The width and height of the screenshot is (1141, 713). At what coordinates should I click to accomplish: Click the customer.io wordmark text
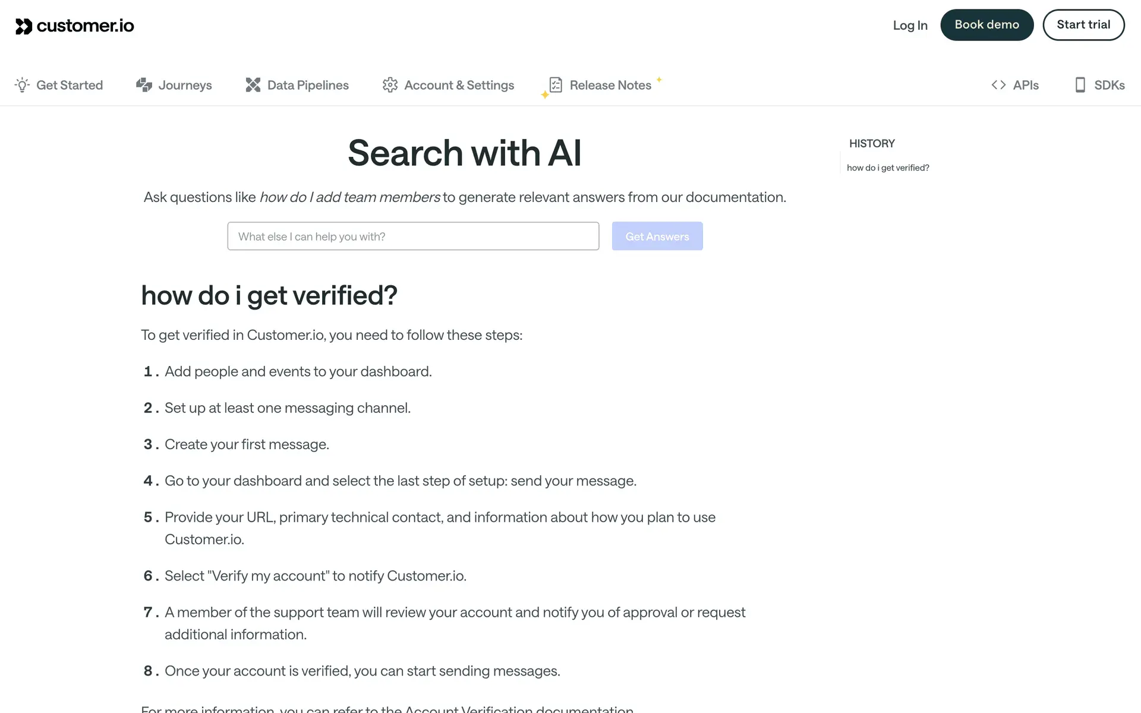pos(86,26)
